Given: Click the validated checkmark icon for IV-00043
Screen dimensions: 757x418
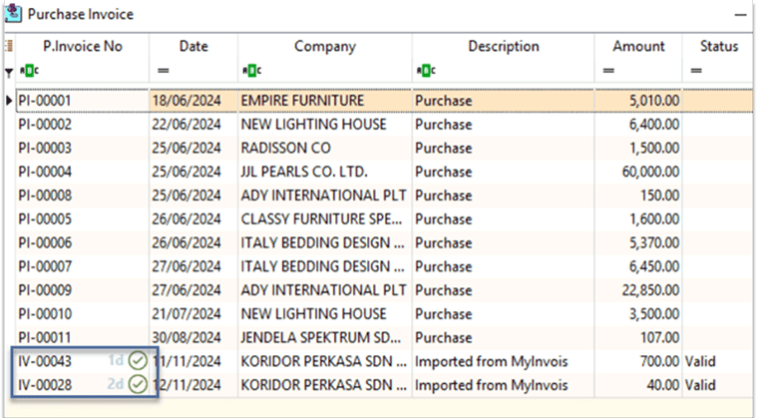Looking at the screenshot, I should pyautogui.click(x=138, y=360).
